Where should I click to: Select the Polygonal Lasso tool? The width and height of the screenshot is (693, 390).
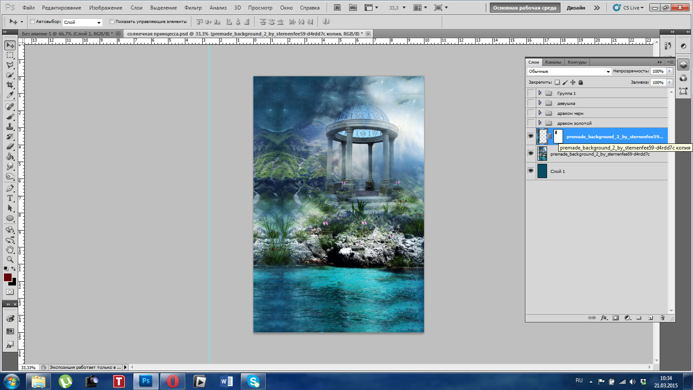point(10,65)
